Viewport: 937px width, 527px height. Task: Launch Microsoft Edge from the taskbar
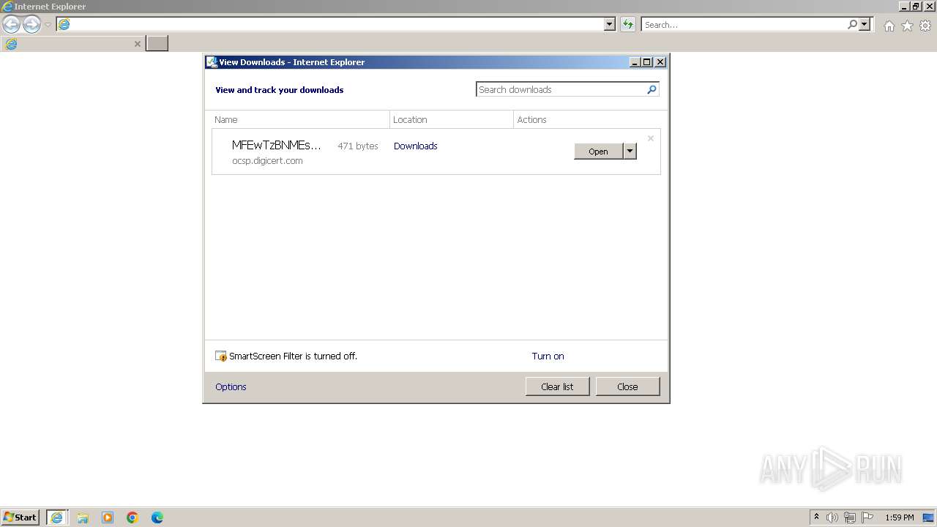click(157, 517)
